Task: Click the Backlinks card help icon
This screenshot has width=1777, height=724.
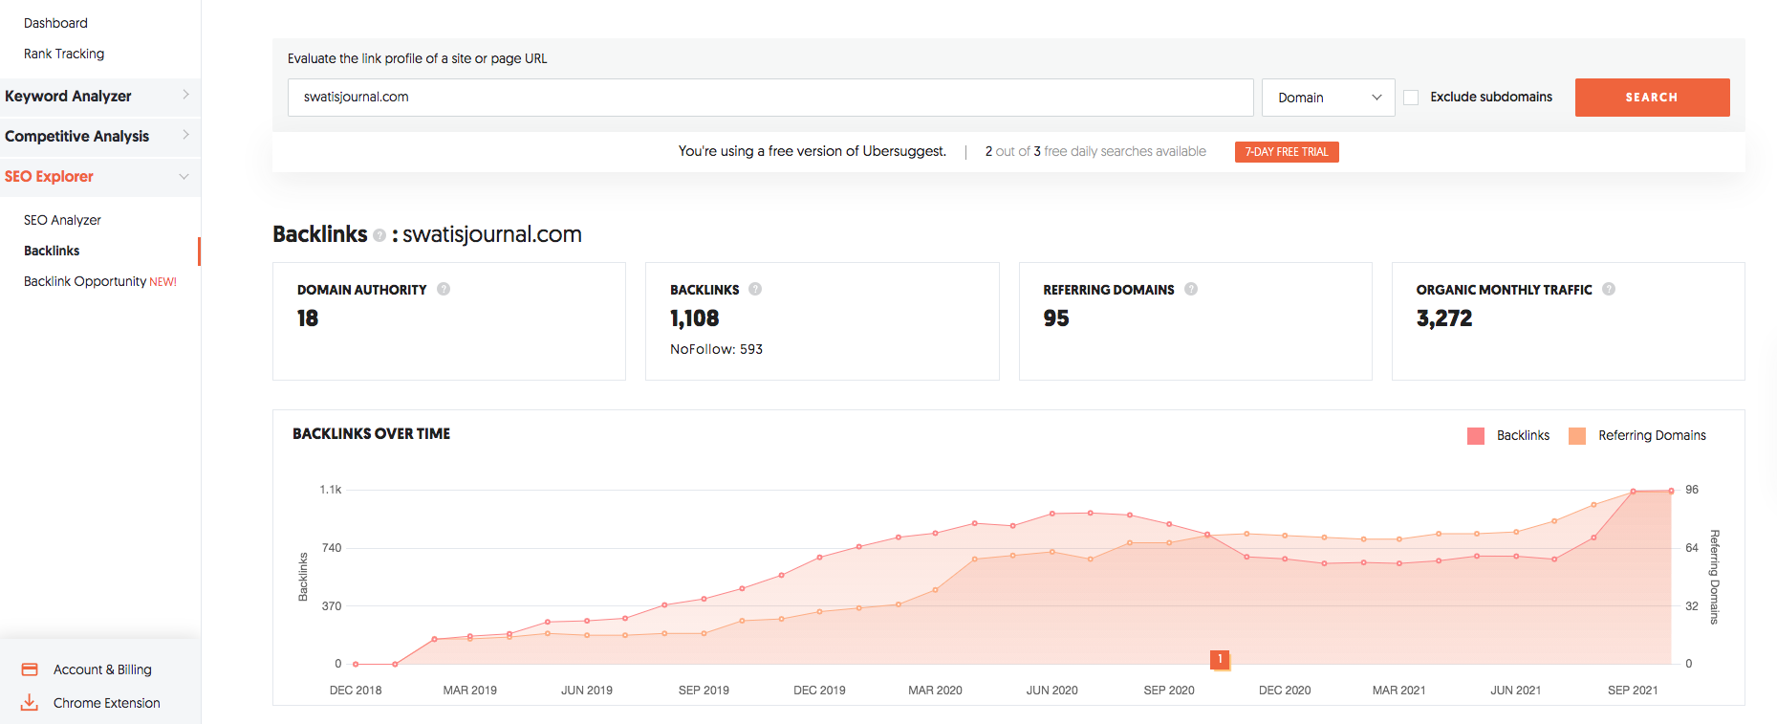Action: pos(755,289)
